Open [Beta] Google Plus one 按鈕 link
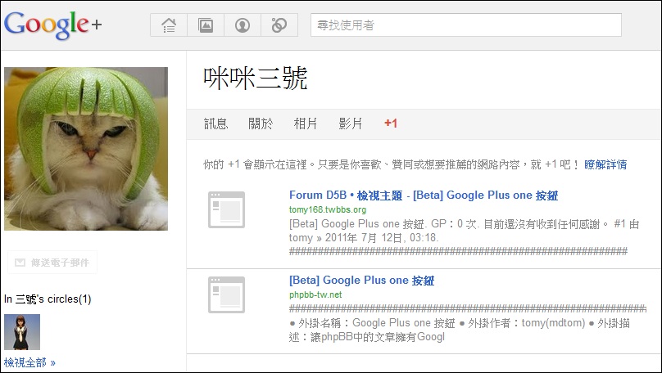 click(362, 281)
